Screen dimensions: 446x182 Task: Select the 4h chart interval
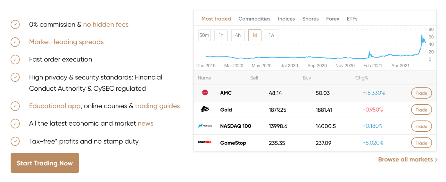(x=238, y=35)
